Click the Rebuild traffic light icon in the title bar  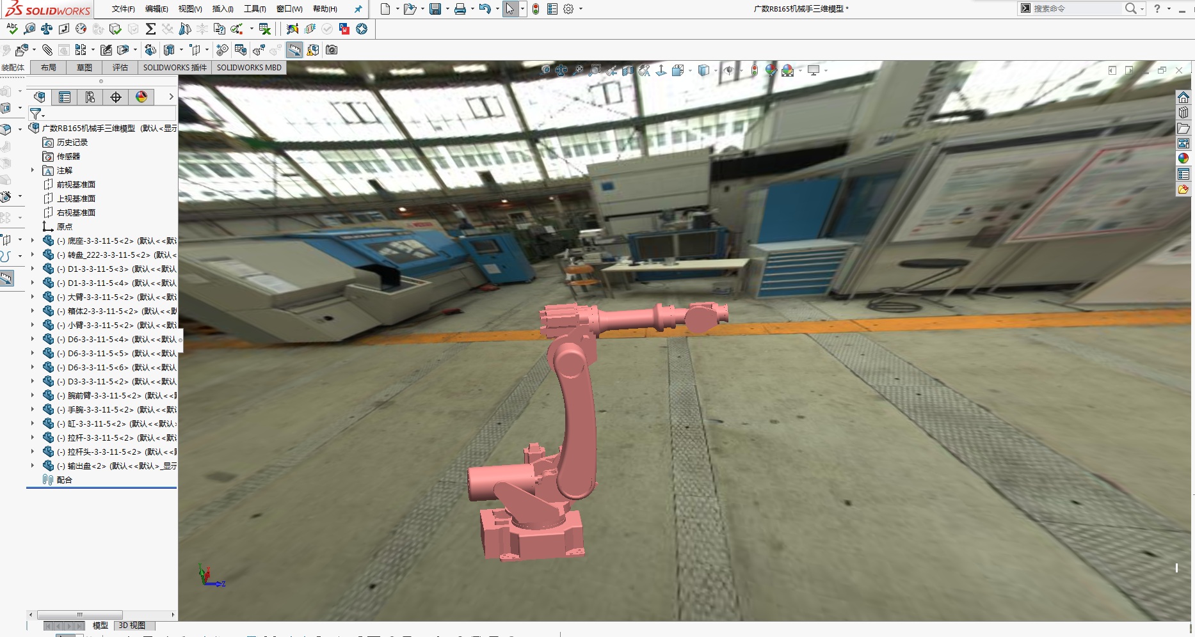point(536,9)
